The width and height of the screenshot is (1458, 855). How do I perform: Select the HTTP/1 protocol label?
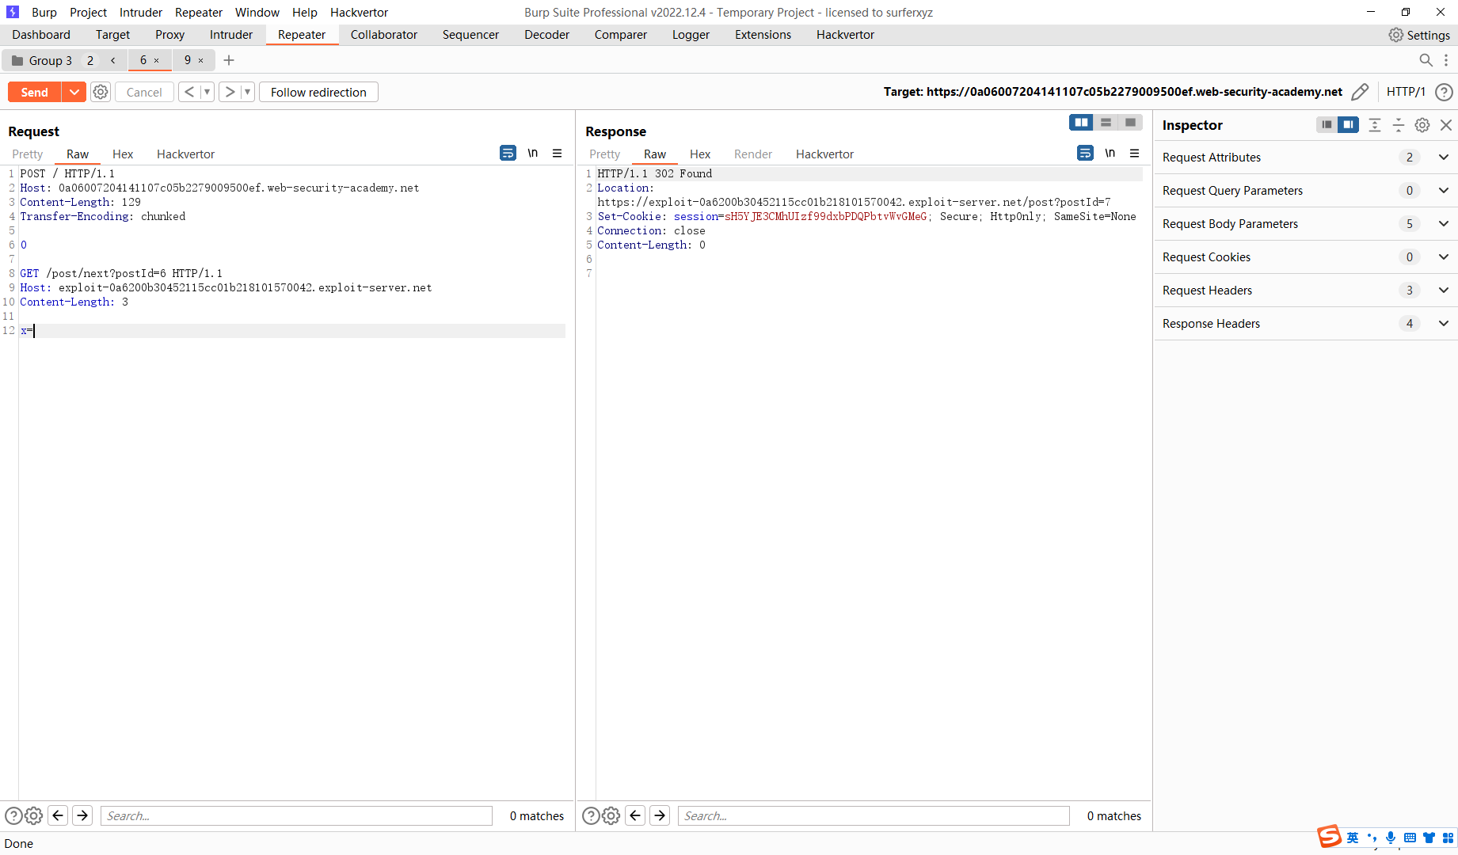pyautogui.click(x=1406, y=92)
